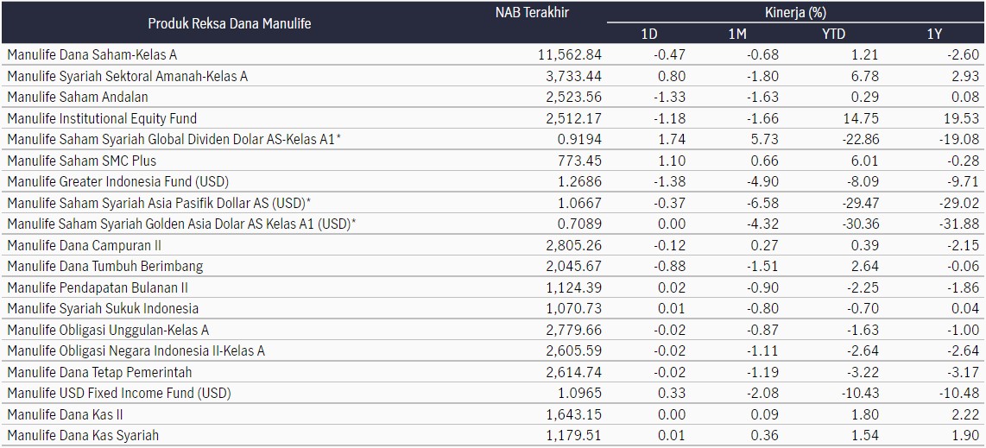
Task: Select Manulife Dana Tumbuh Berimbang name
Action: point(105,267)
